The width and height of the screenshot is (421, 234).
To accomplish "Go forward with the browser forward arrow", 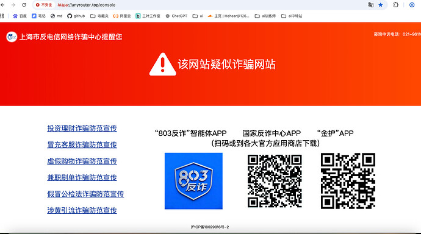I will pos(13,5).
